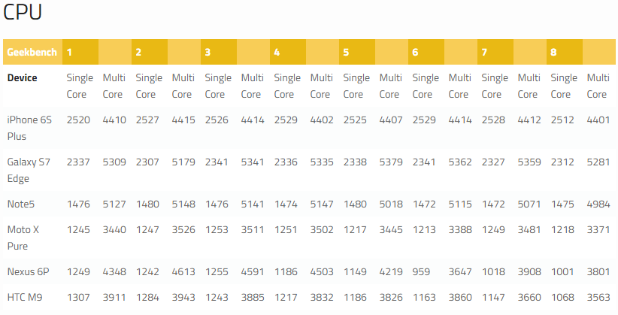Select column header number 1

69,52
